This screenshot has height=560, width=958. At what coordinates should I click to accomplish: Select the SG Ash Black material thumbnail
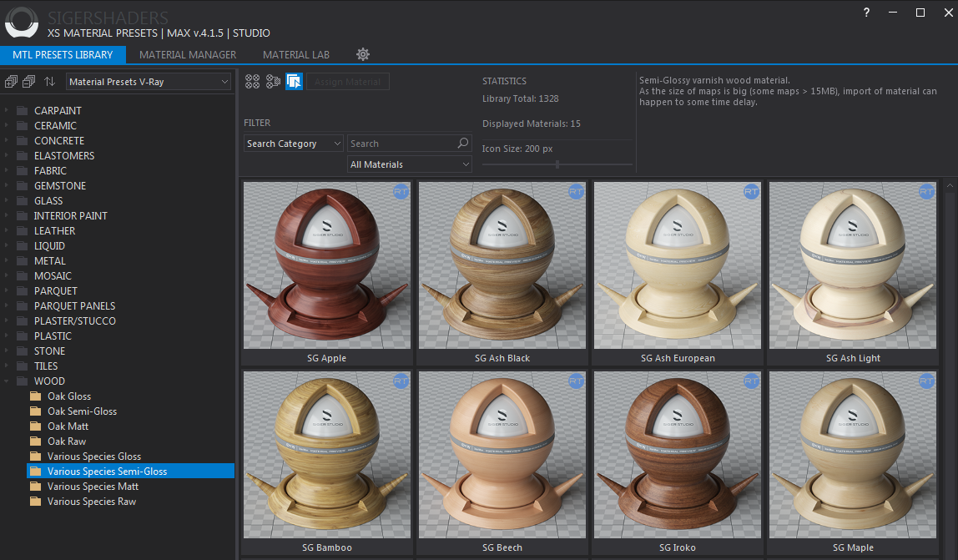pos(502,265)
